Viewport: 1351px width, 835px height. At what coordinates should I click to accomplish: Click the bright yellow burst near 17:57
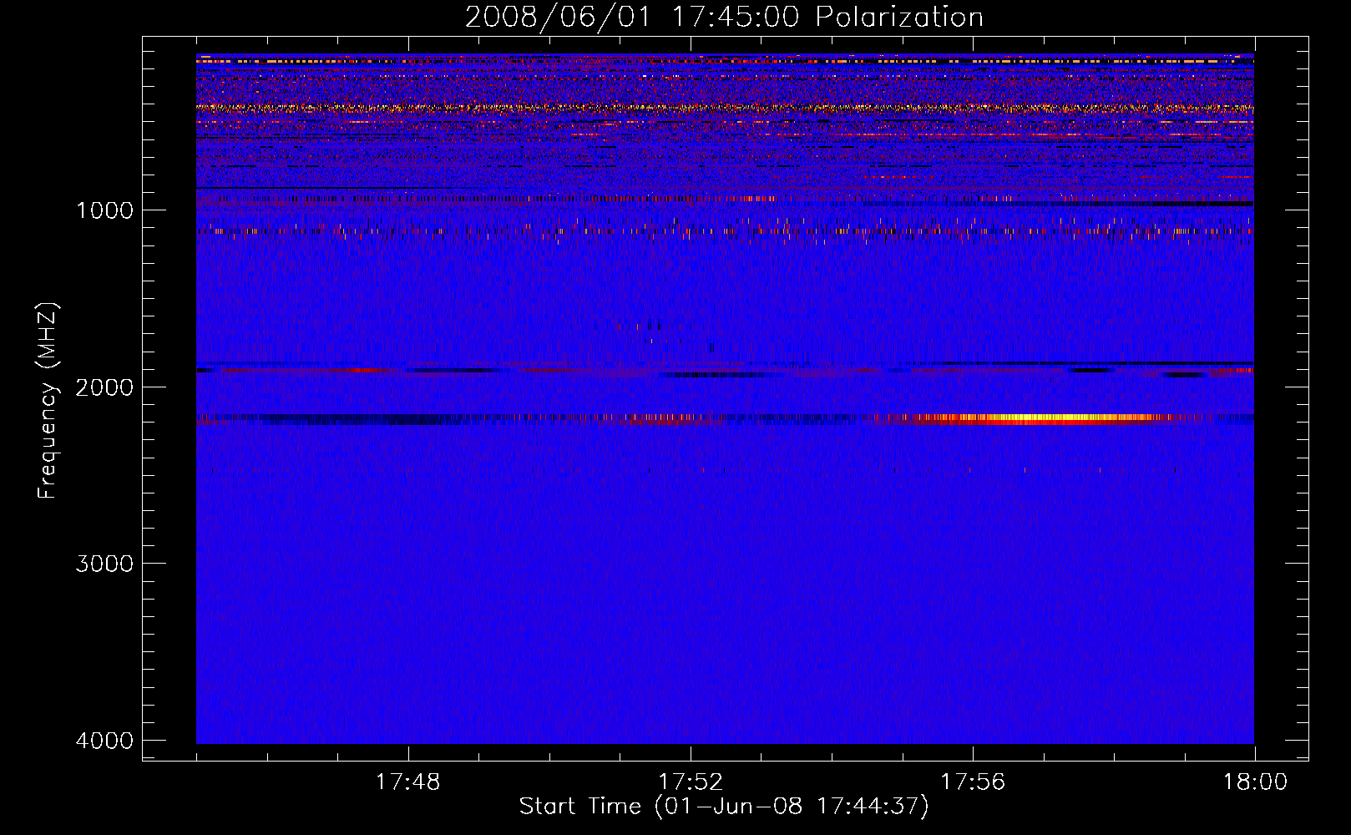pyautogui.click(x=1044, y=417)
